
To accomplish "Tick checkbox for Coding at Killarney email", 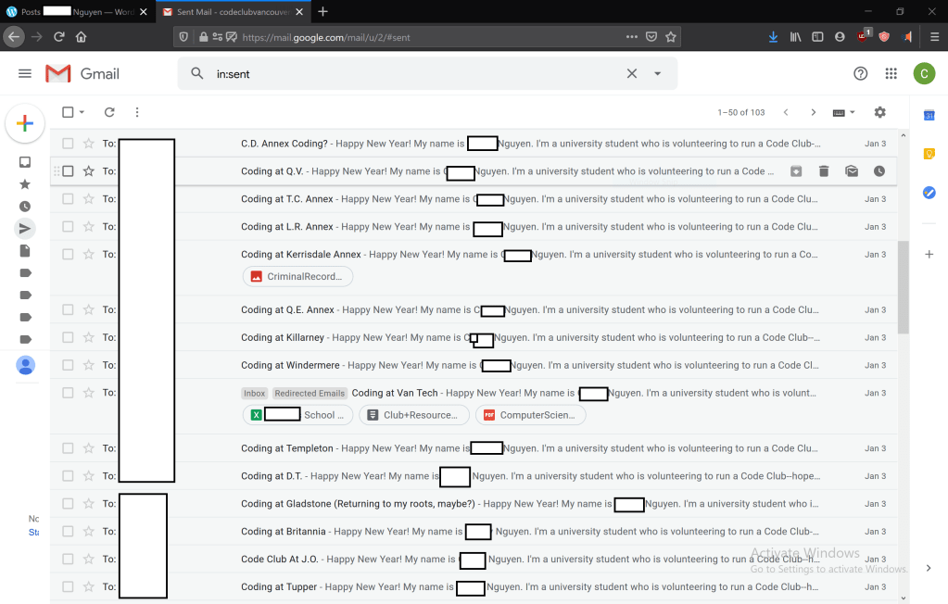I will (68, 338).
